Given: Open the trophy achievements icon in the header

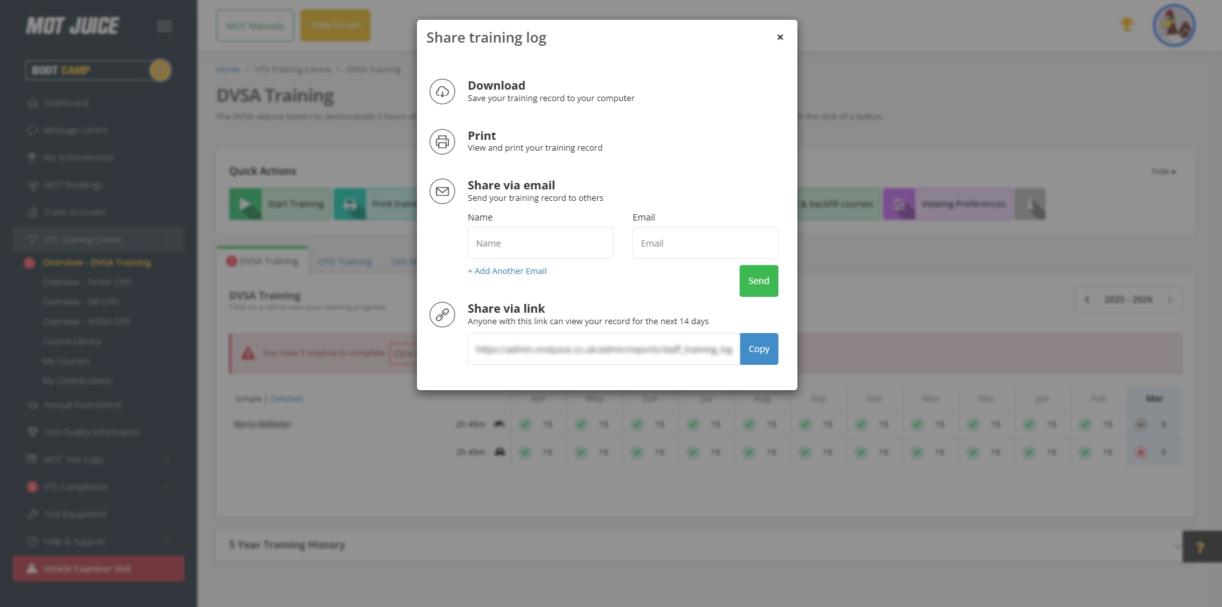Looking at the screenshot, I should pyautogui.click(x=1127, y=24).
